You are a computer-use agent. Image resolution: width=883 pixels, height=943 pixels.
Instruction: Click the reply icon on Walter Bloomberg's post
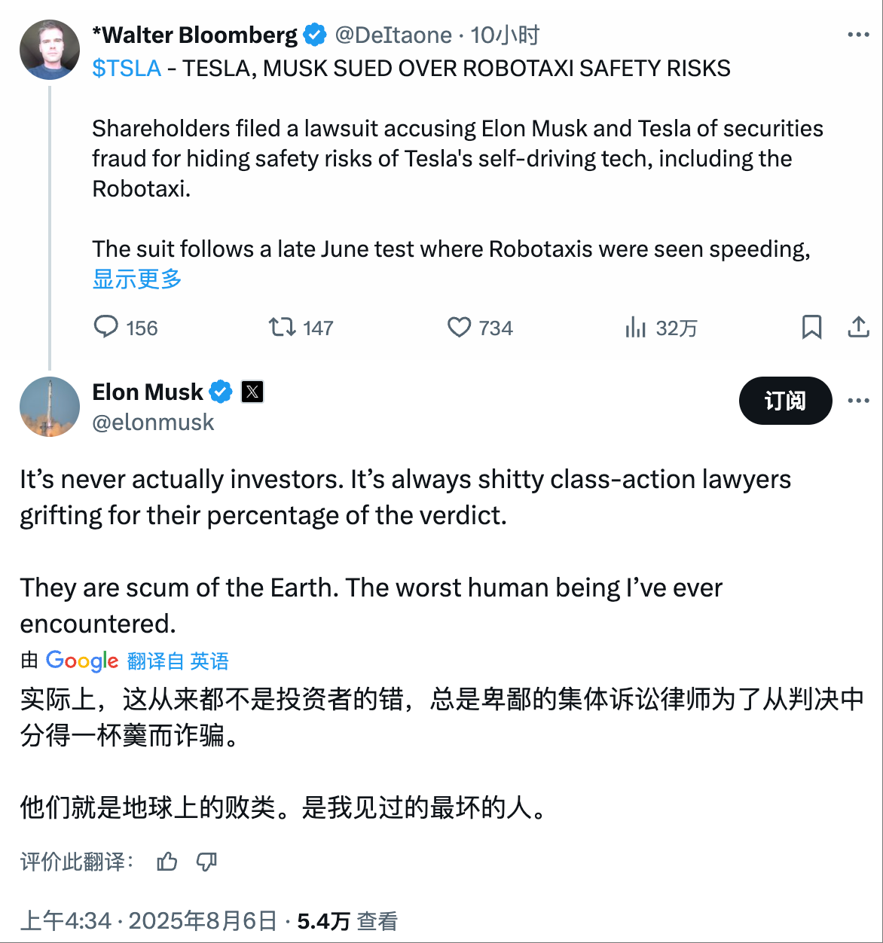tap(106, 327)
